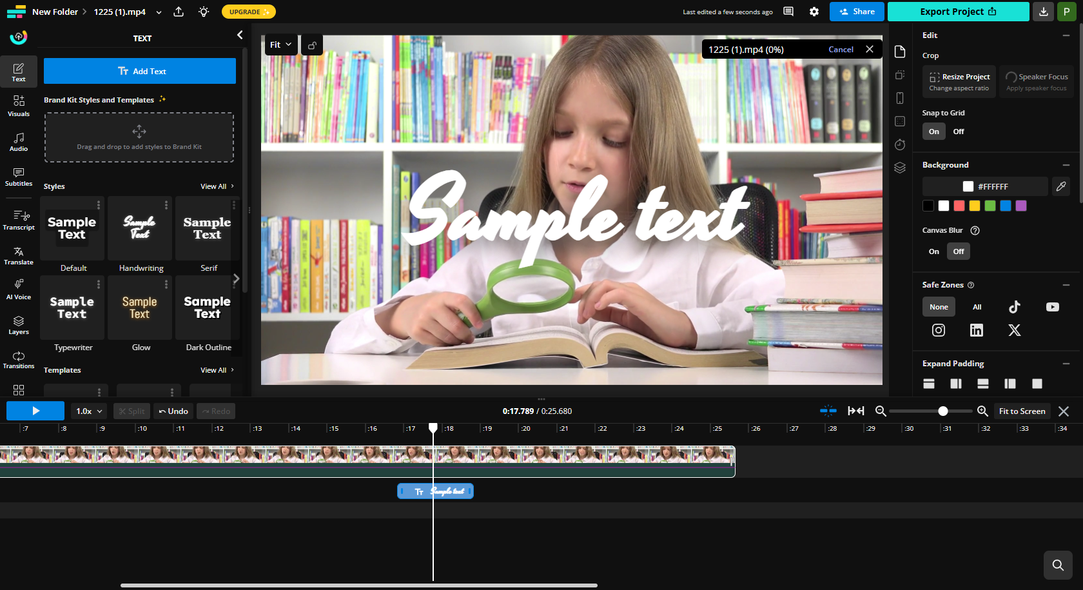Click View All next to Styles
The width and height of the screenshot is (1083, 590).
click(217, 186)
